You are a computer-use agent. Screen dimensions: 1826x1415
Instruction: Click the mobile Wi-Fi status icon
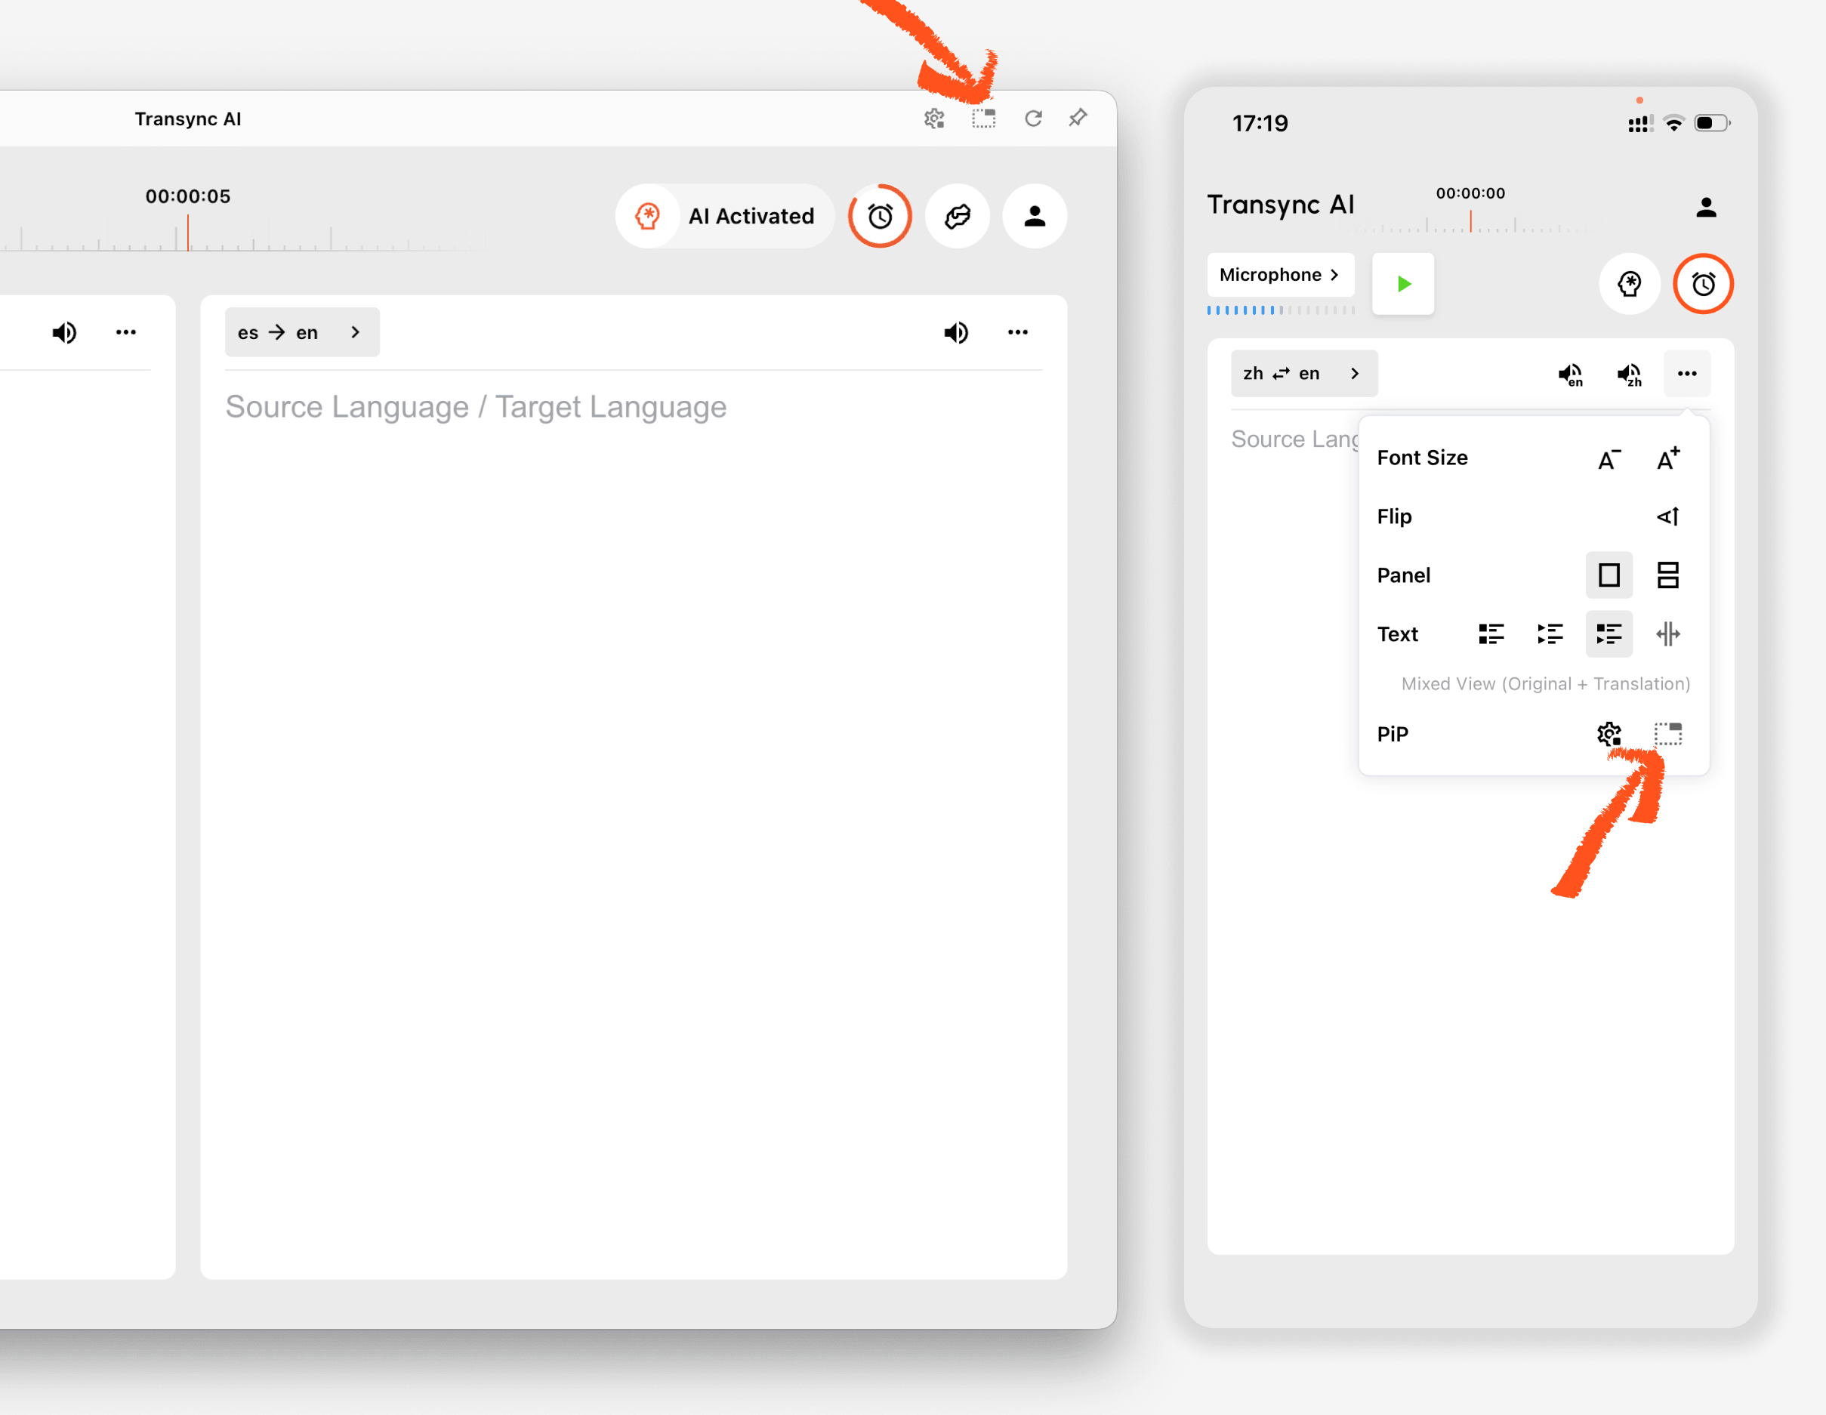pyautogui.click(x=1673, y=125)
